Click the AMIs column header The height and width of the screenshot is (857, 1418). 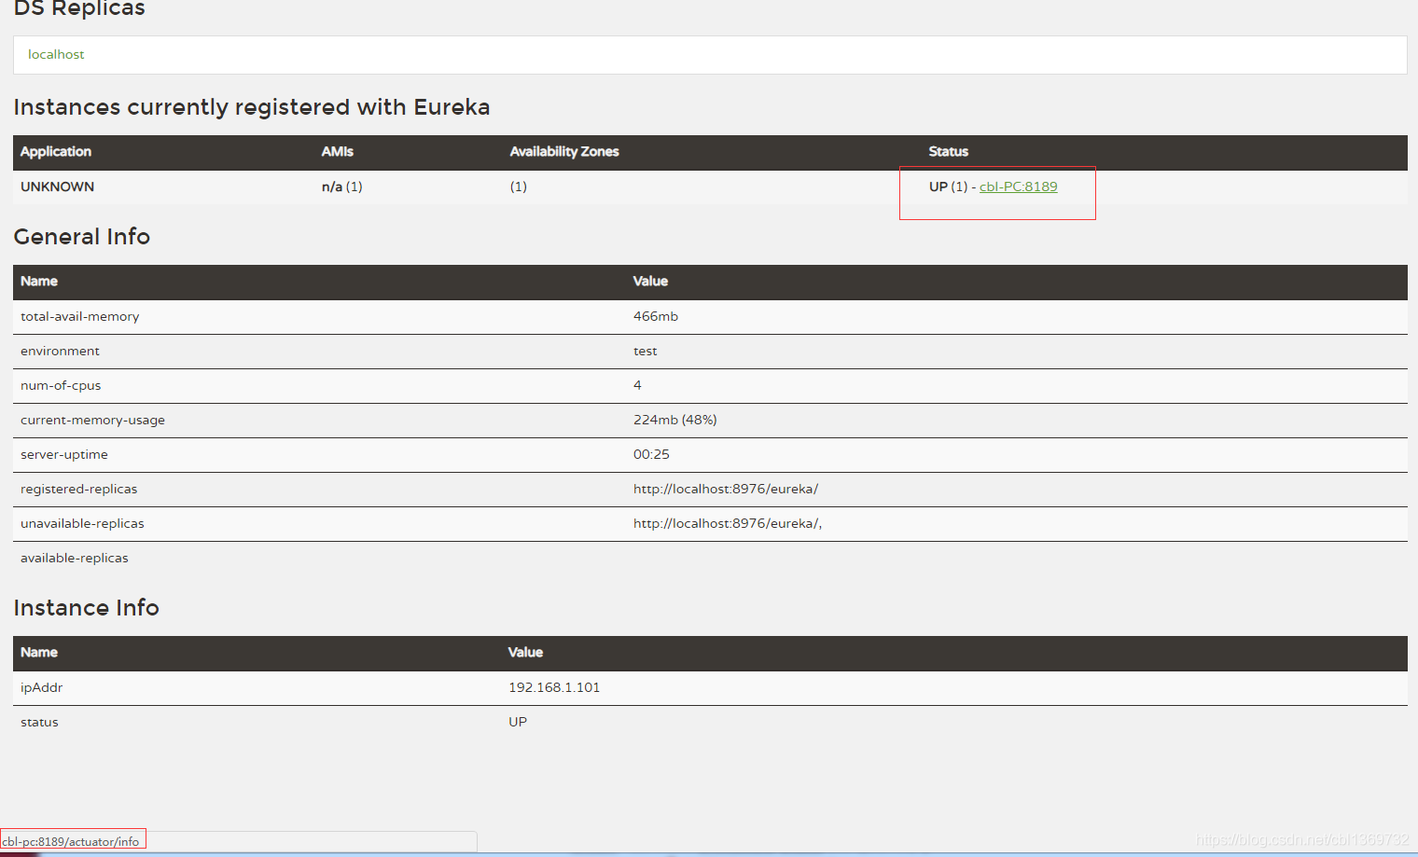tap(337, 152)
